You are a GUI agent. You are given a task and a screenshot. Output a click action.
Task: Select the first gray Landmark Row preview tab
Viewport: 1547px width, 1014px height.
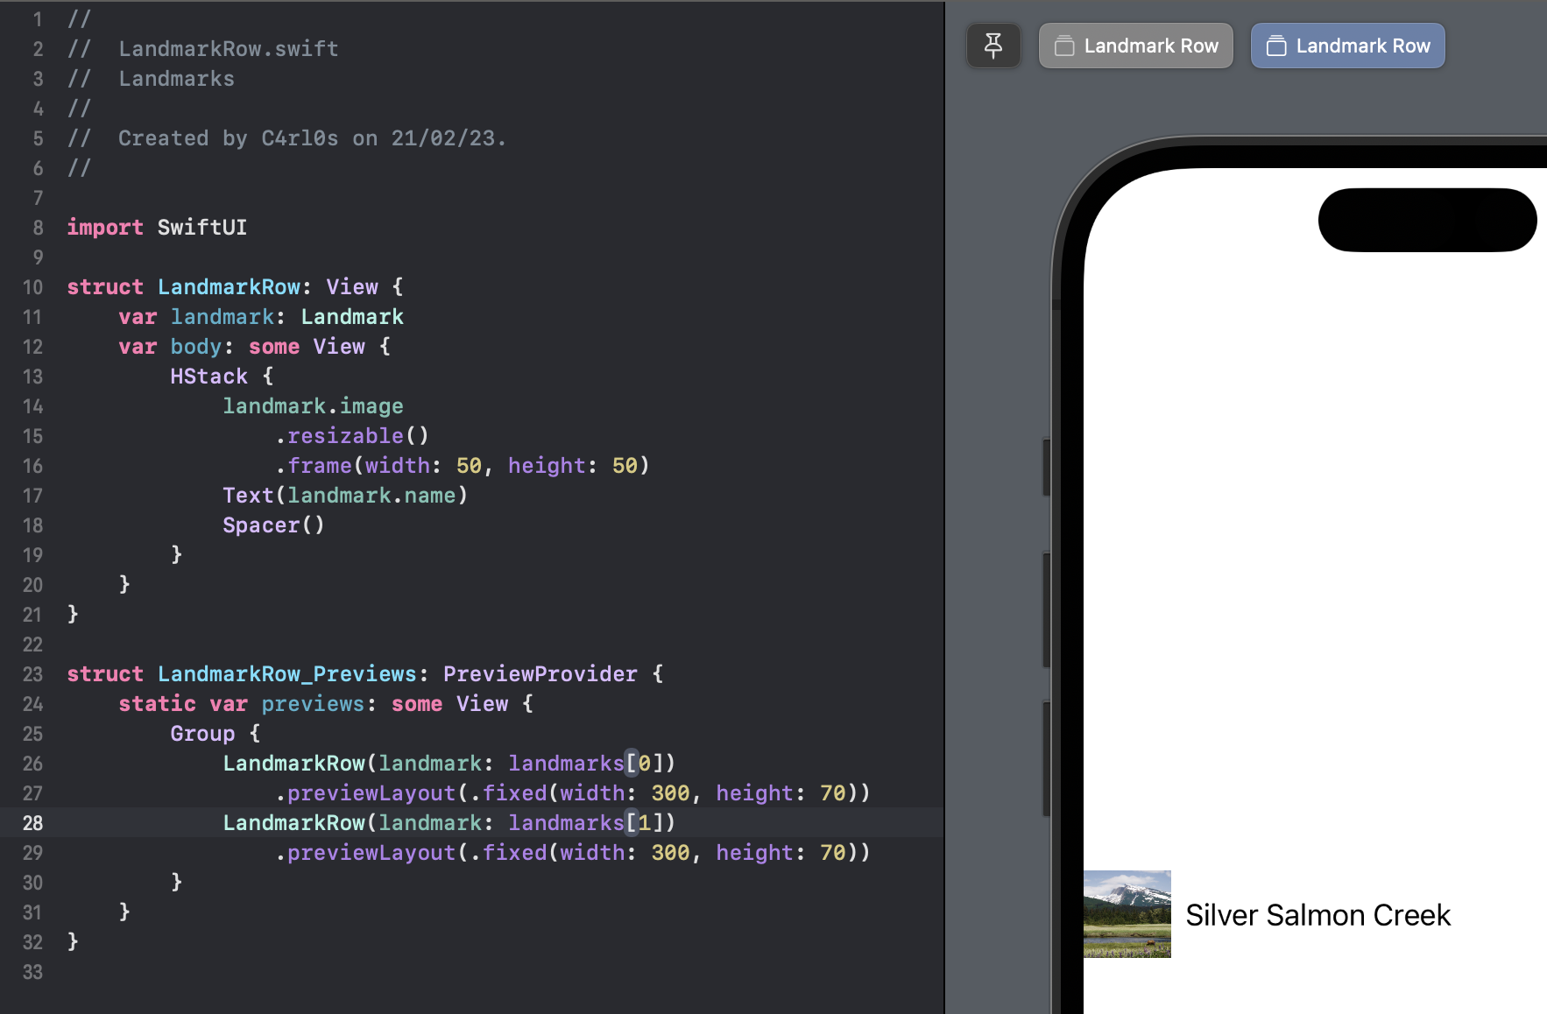(1135, 46)
